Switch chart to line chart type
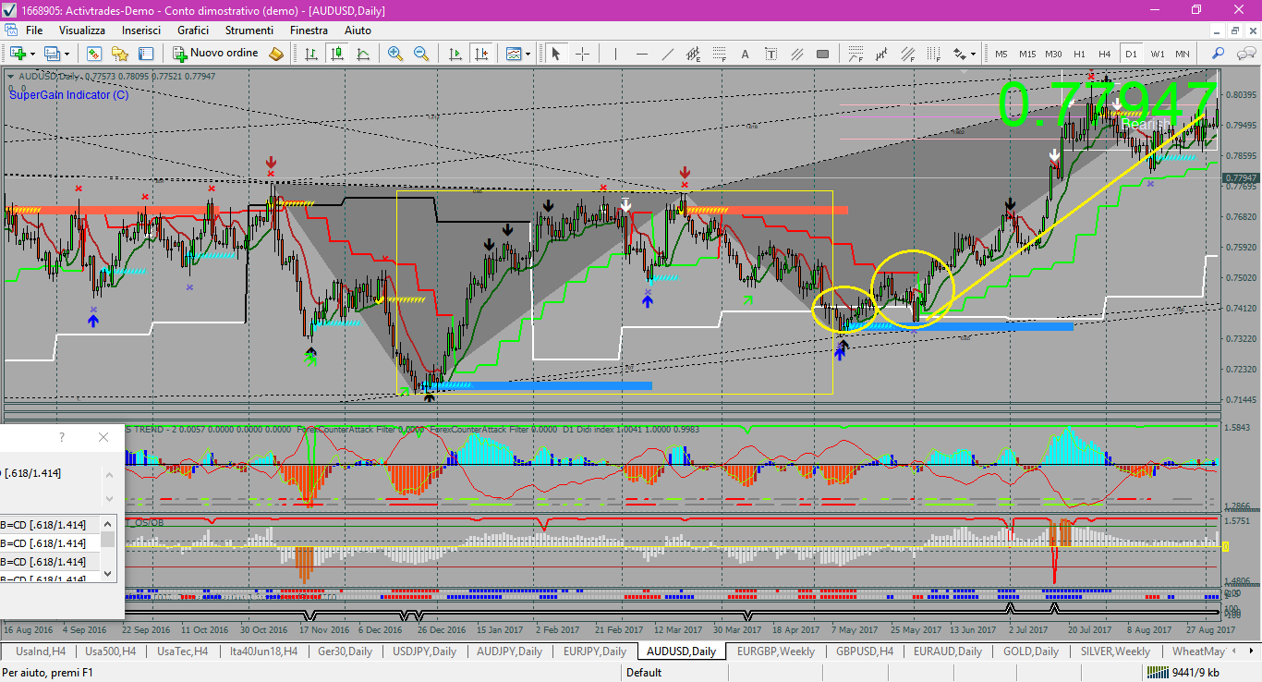The width and height of the screenshot is (1262, 682). point(363,54)
